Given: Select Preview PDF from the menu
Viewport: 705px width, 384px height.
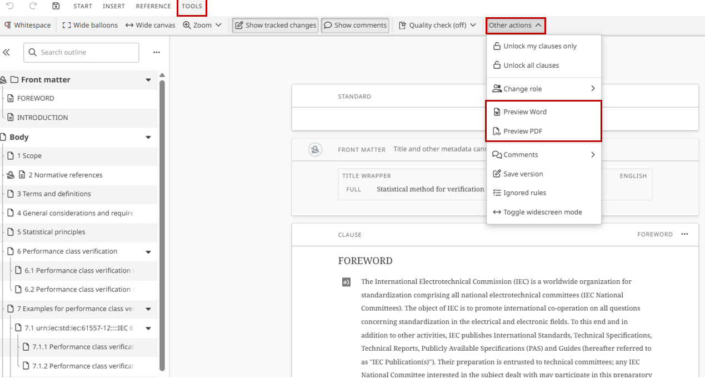Looking at the screenshot, I should (x=522, y=132).
